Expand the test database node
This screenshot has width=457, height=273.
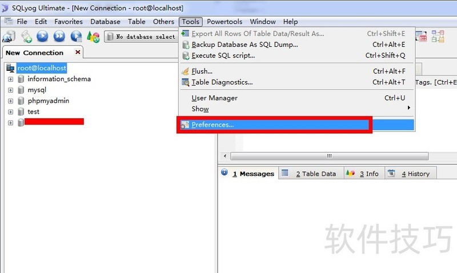(10, 112)
